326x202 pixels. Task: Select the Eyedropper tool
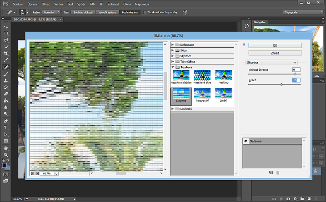[x=5, y=60]
